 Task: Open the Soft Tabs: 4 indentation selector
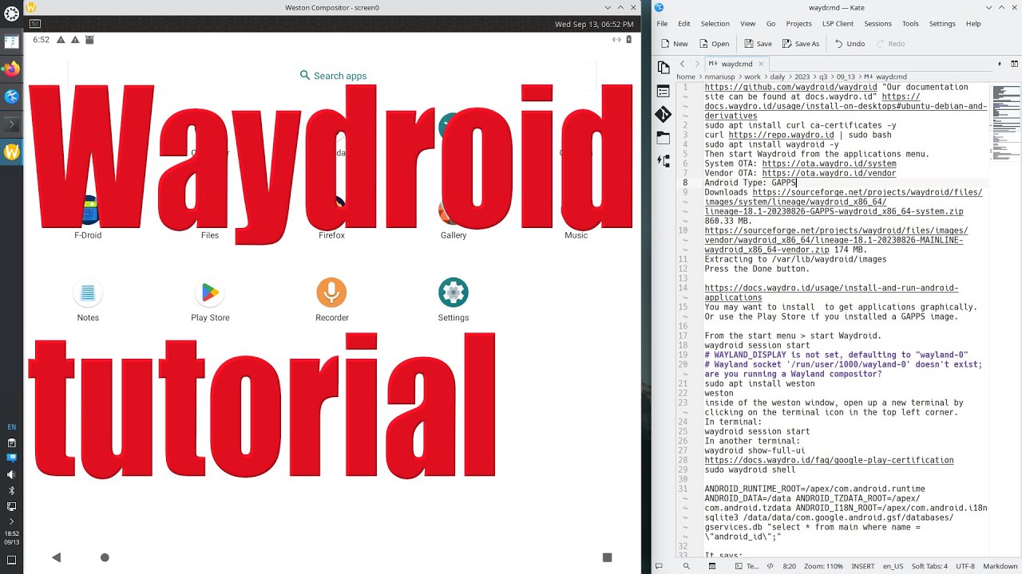coord(930,566)
